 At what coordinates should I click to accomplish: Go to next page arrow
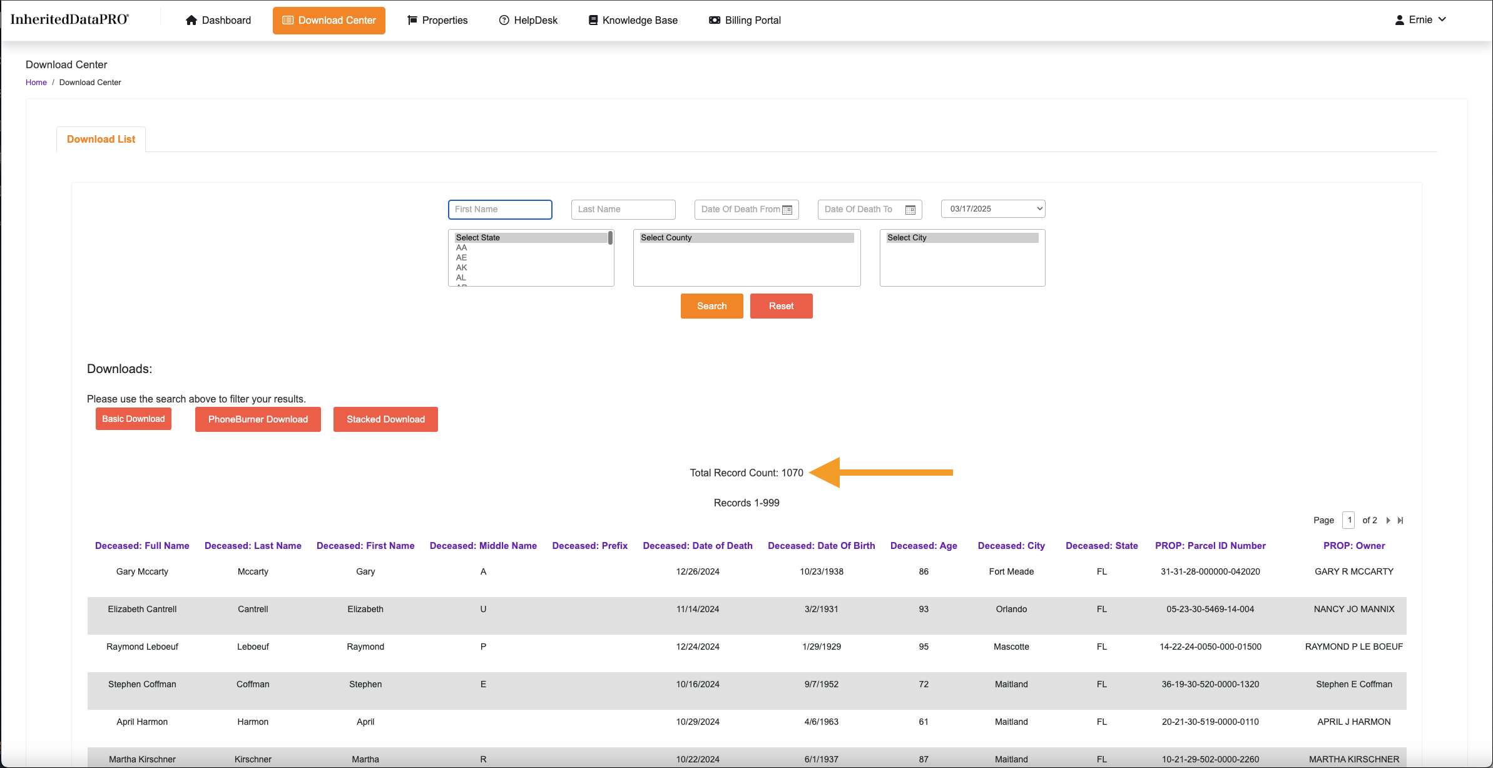pos(1389,520)
